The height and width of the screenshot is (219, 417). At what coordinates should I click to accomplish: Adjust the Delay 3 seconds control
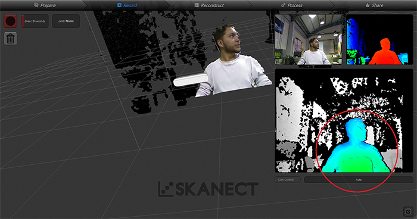tap(35, 21)
